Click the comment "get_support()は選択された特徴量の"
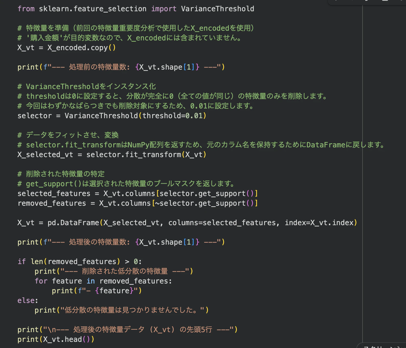This screenshot has width=406, height=348. [126, 184]
